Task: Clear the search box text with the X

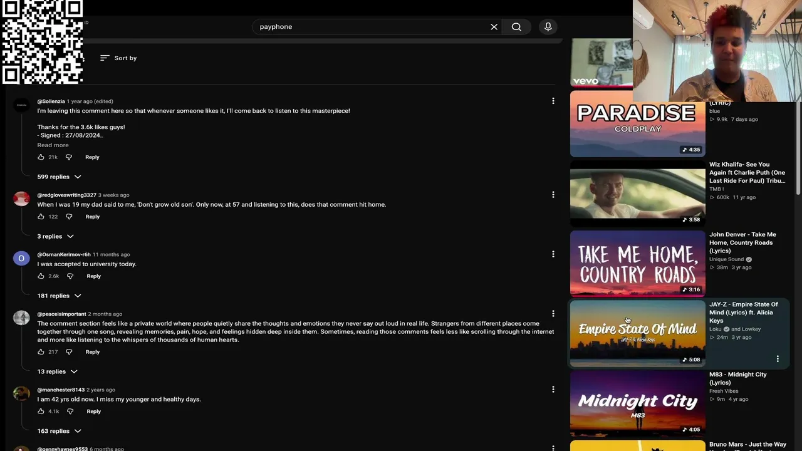Action: coord(494,27)
